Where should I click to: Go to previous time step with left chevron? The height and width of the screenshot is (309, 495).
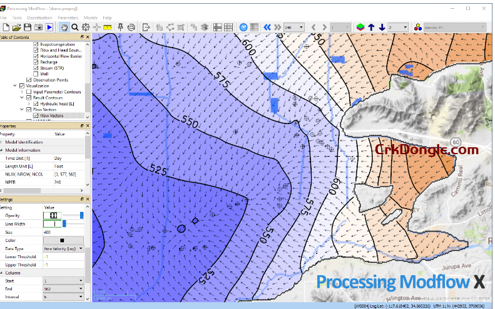click(314, 28)
